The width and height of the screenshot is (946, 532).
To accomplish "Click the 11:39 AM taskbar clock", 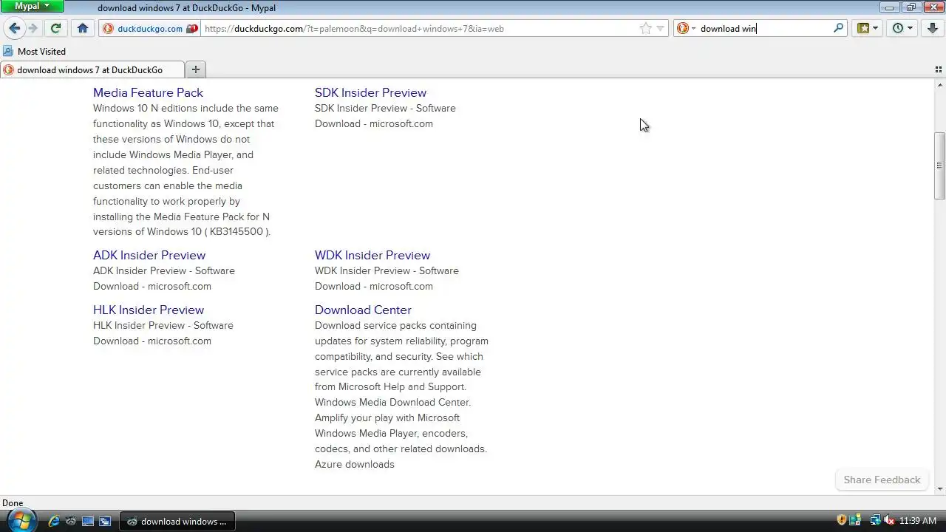I will point(918,521).
